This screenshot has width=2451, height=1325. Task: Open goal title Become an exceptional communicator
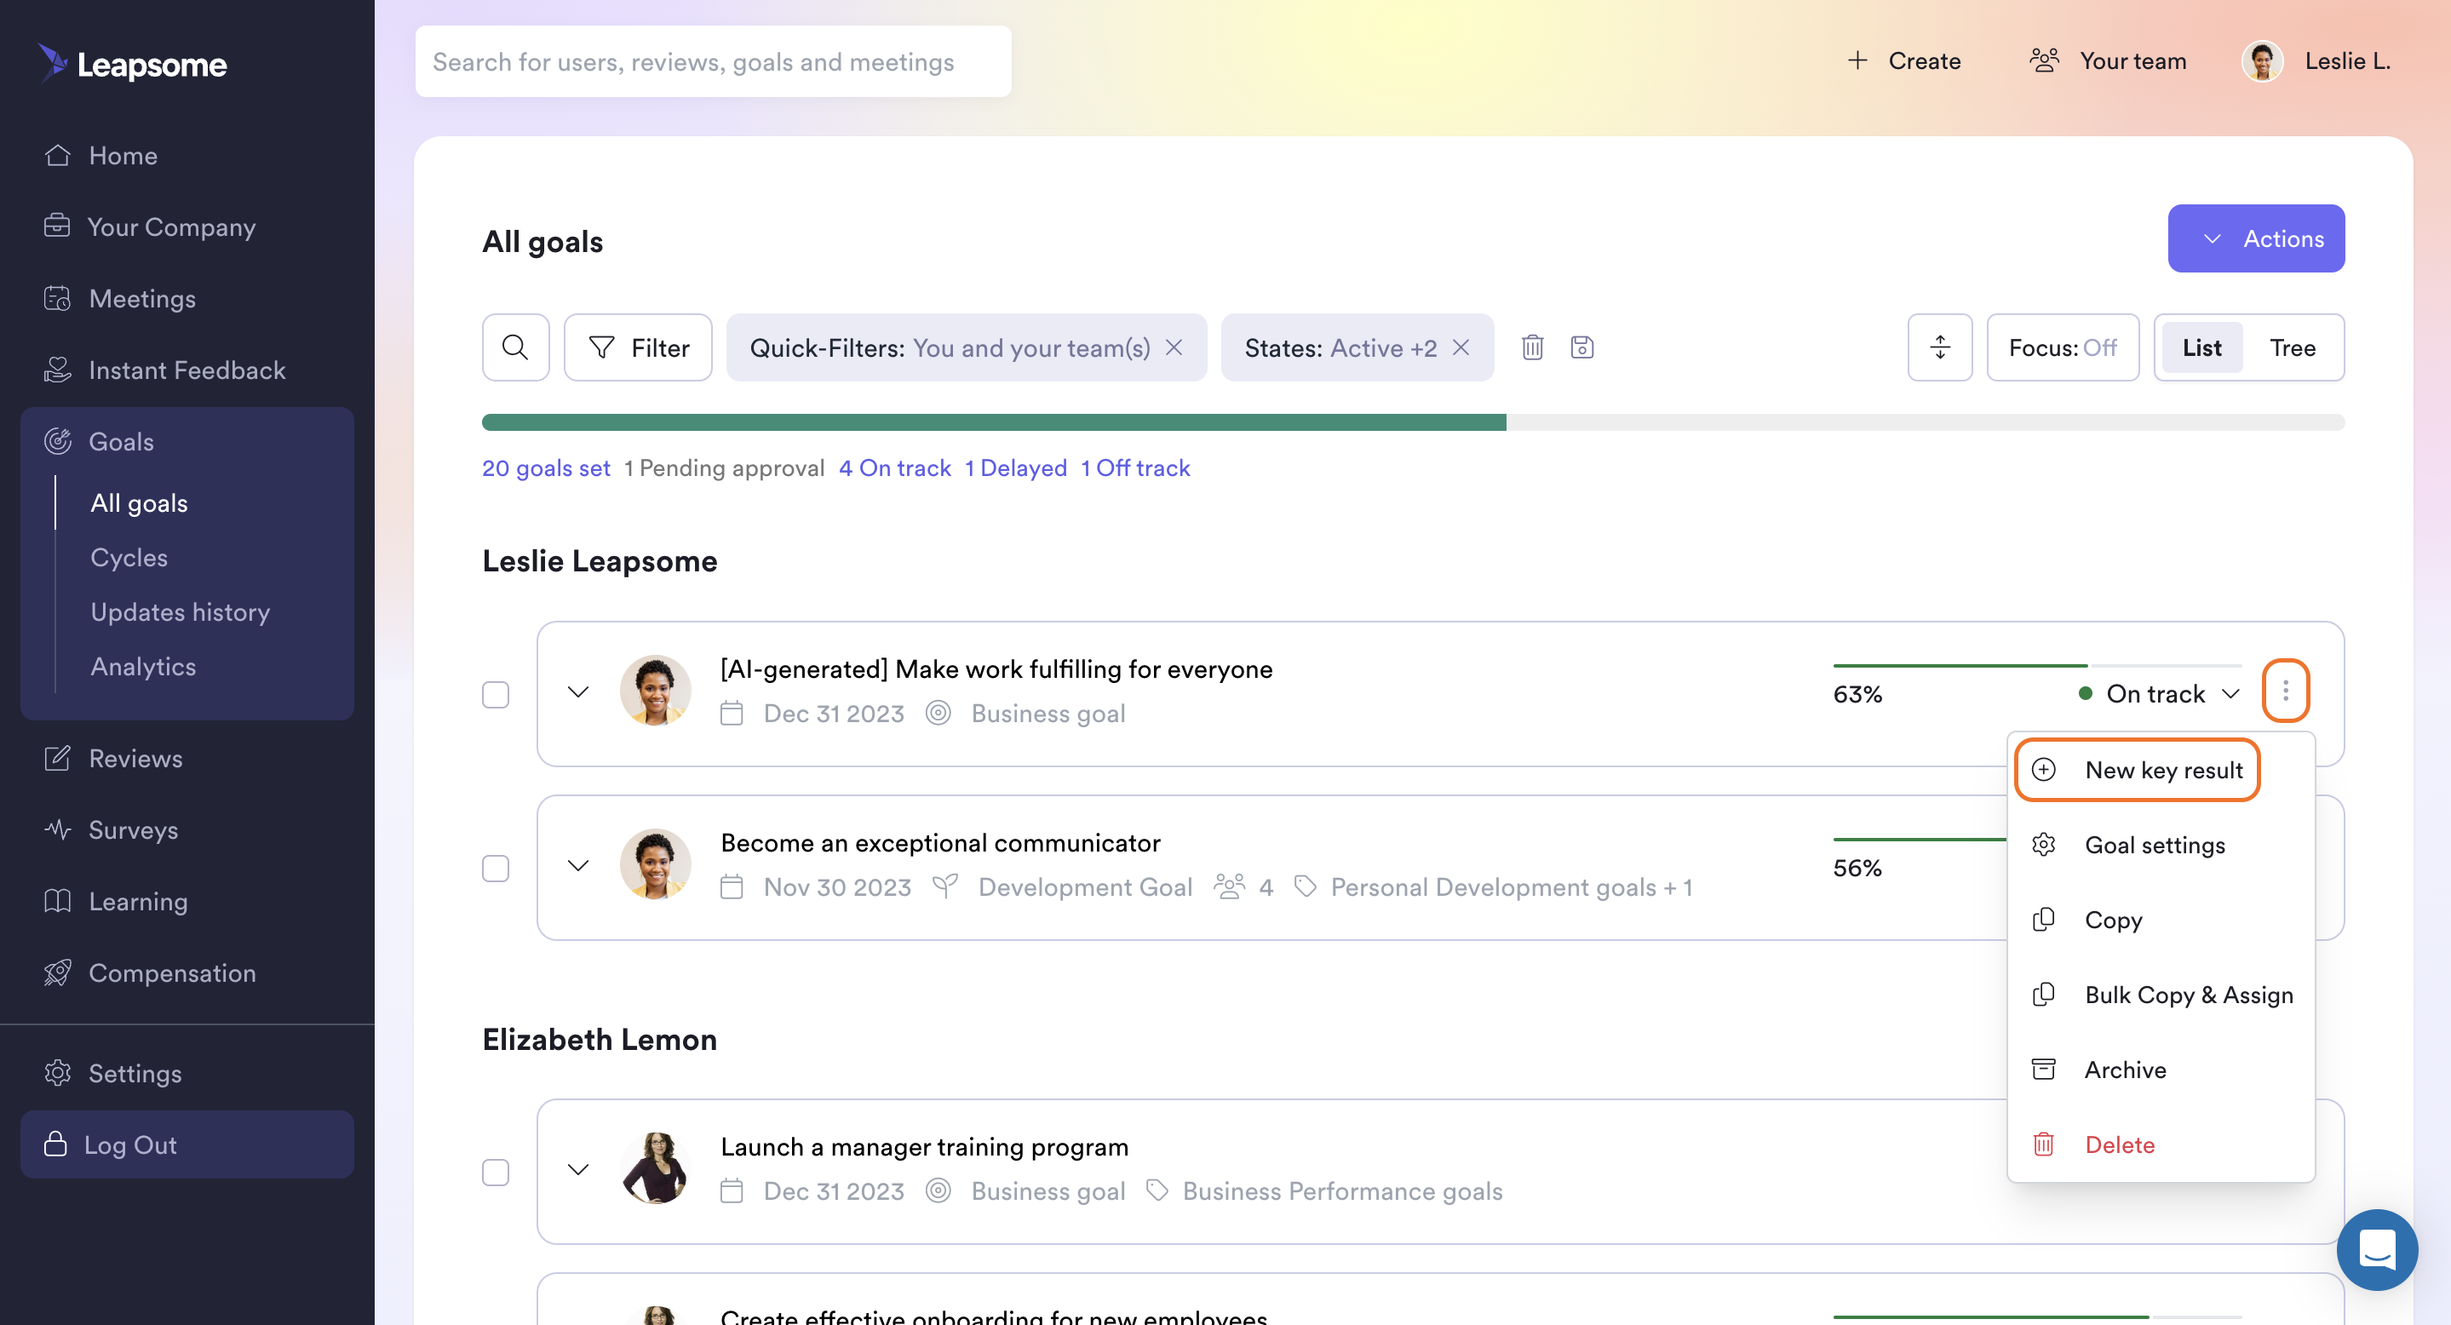940,842
